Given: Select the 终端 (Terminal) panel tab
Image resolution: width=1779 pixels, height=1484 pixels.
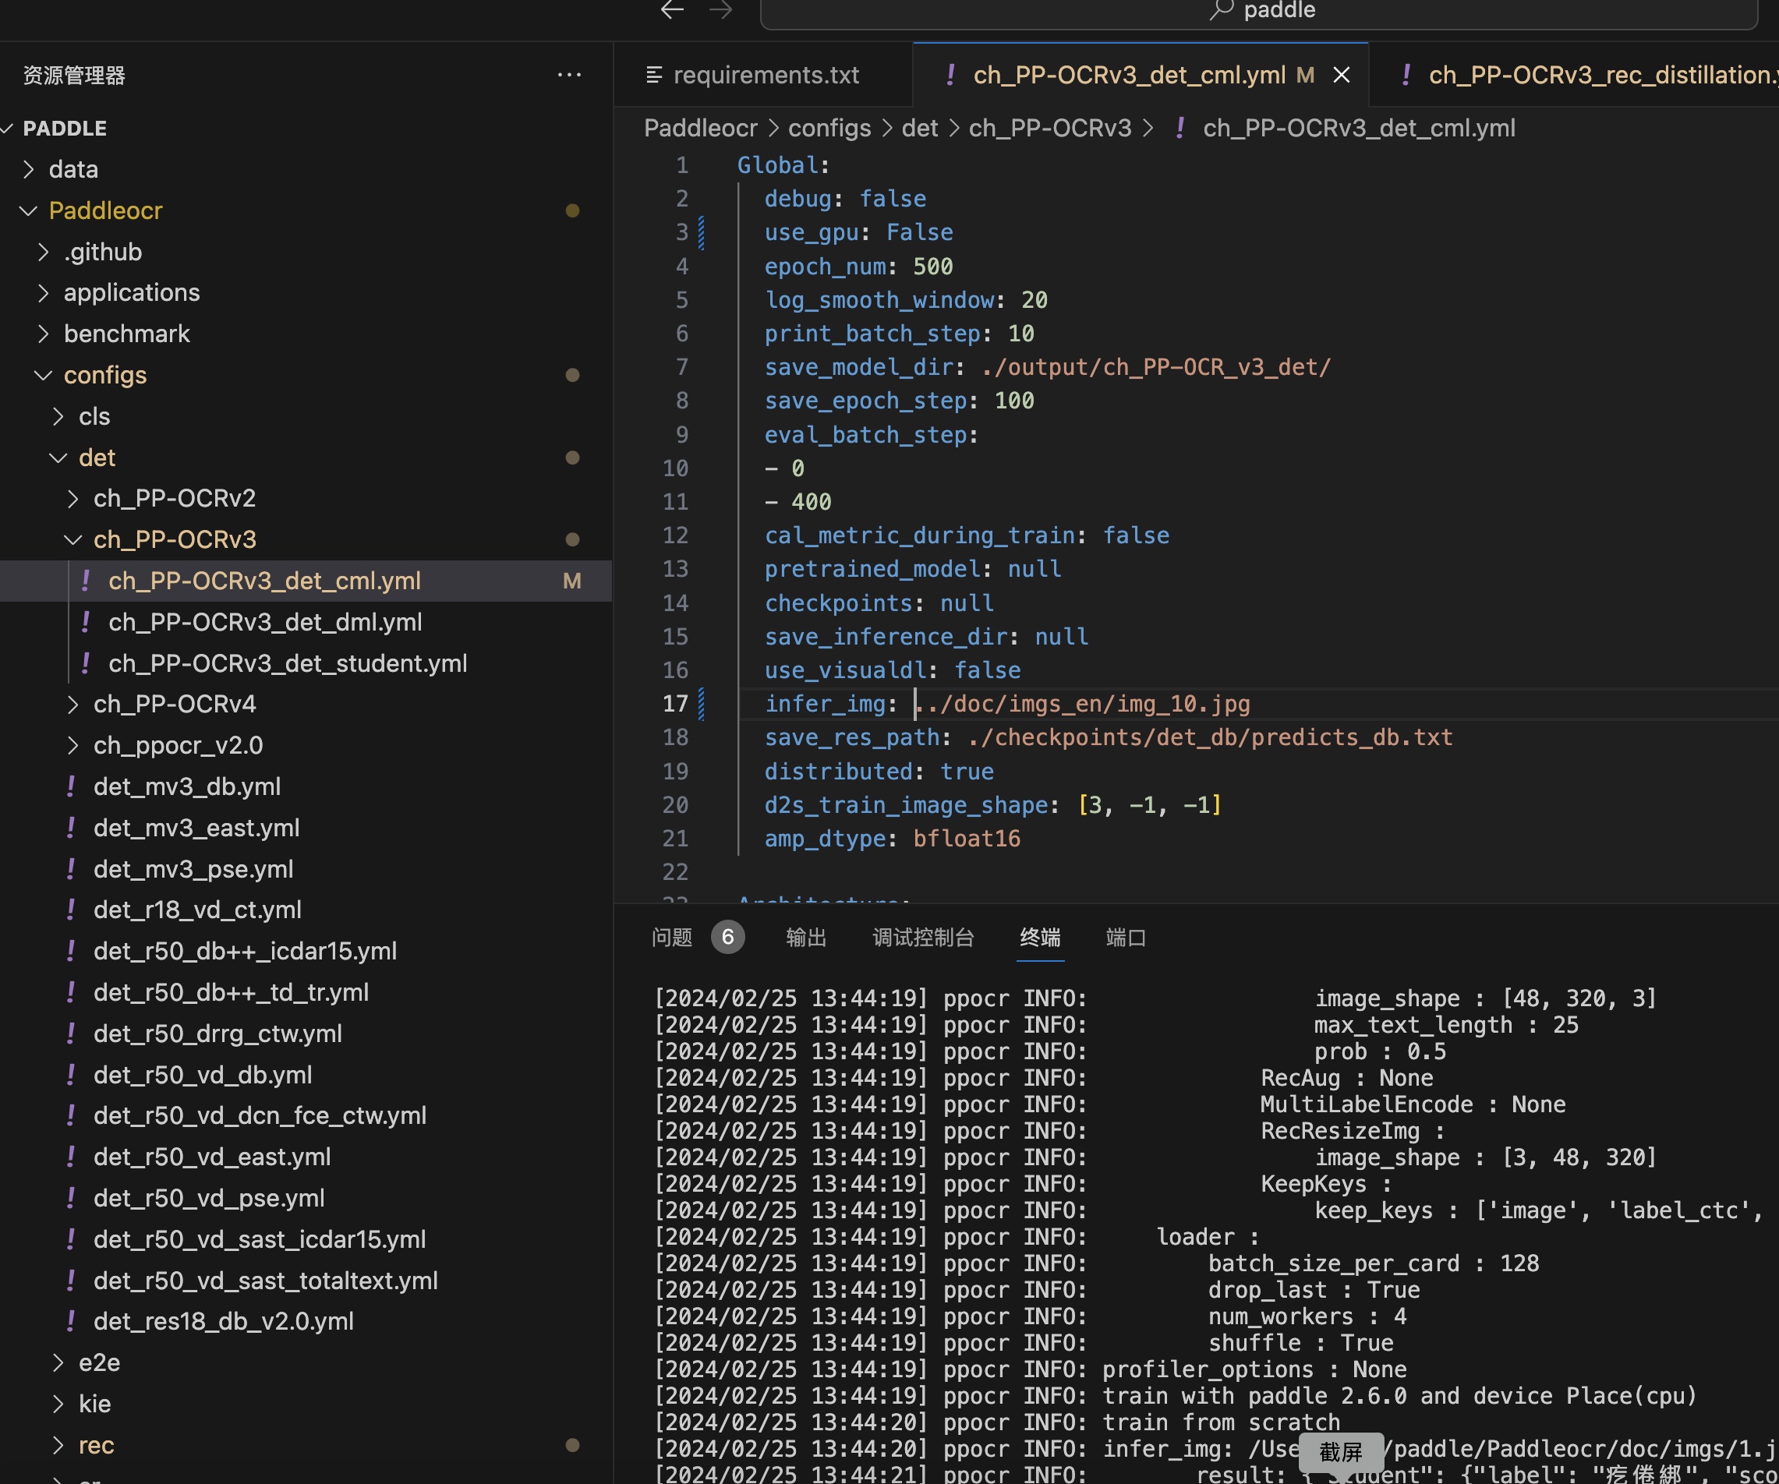Looking at the screenshot, I should point(1040,938).
